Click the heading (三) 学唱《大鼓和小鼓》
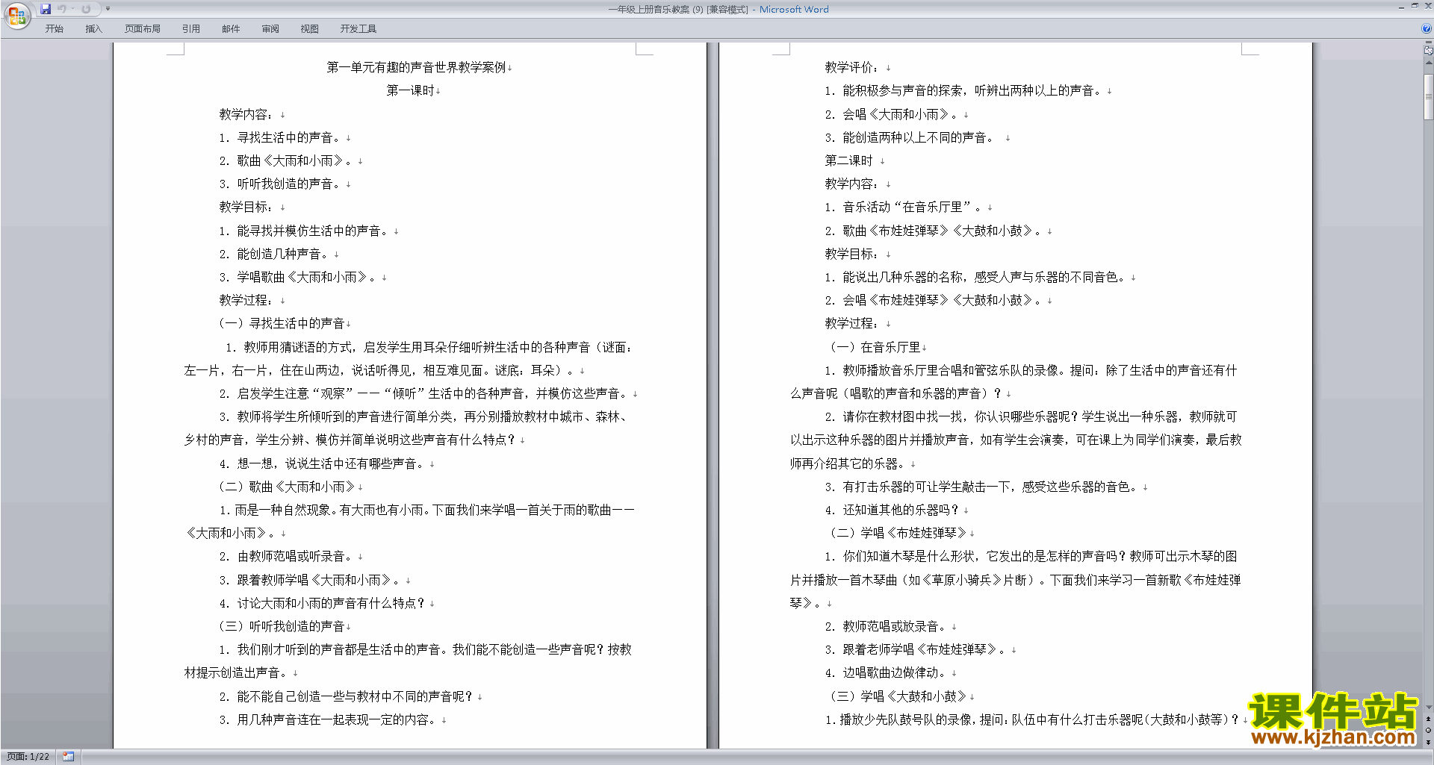1434x765 pixels. tap(898, 696)
